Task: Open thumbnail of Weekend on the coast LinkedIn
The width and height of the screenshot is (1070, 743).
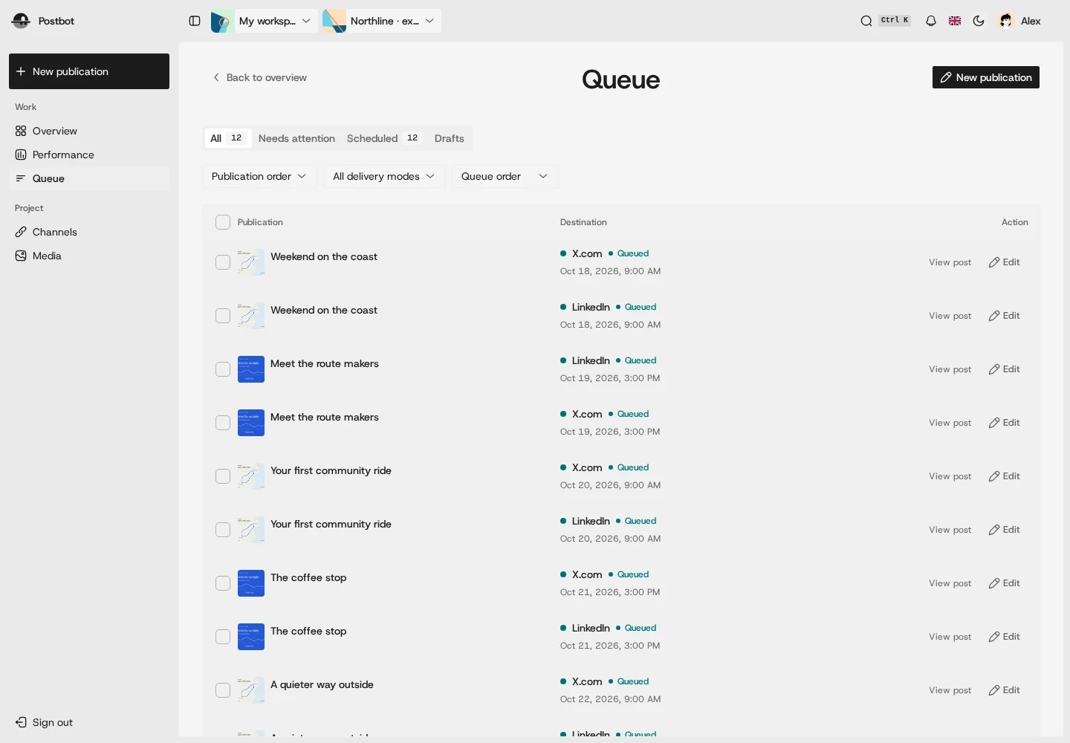Action: tap(251, 316)
